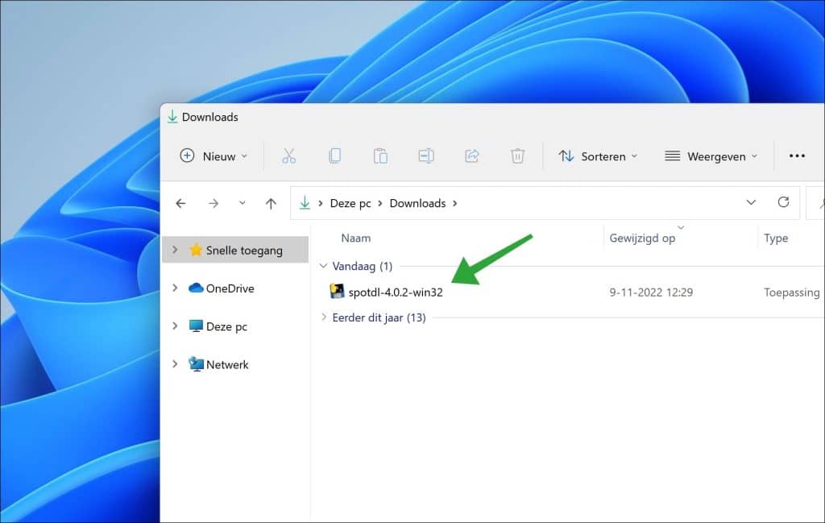Expand the OneDrive tree node
Image resolution: width=825 pixels, height=523 pixels.
[x=175, y=288]
